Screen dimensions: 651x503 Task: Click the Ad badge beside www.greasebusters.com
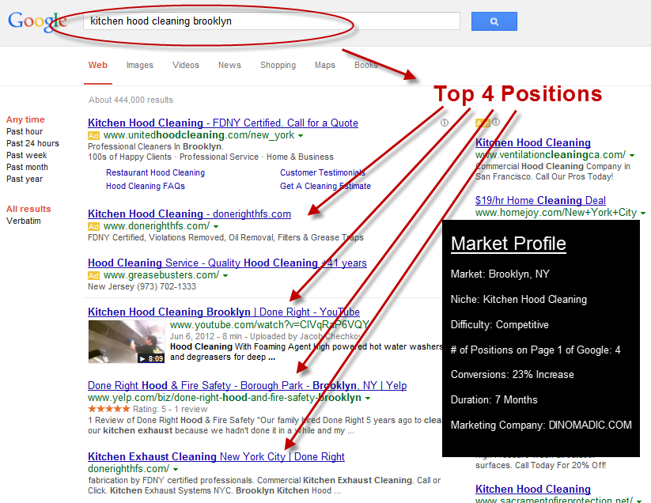(x=93, y=276)
